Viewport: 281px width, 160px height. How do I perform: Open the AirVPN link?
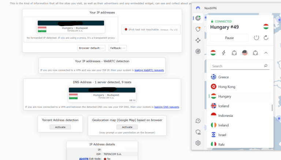pyautogui.click(x=84, y=159)
